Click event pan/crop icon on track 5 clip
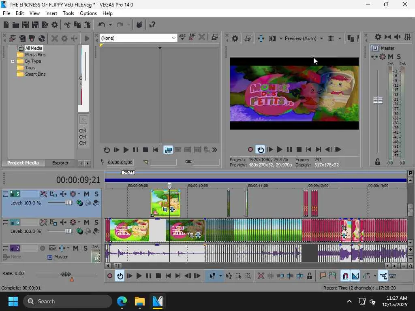 (x=165, y=209)
